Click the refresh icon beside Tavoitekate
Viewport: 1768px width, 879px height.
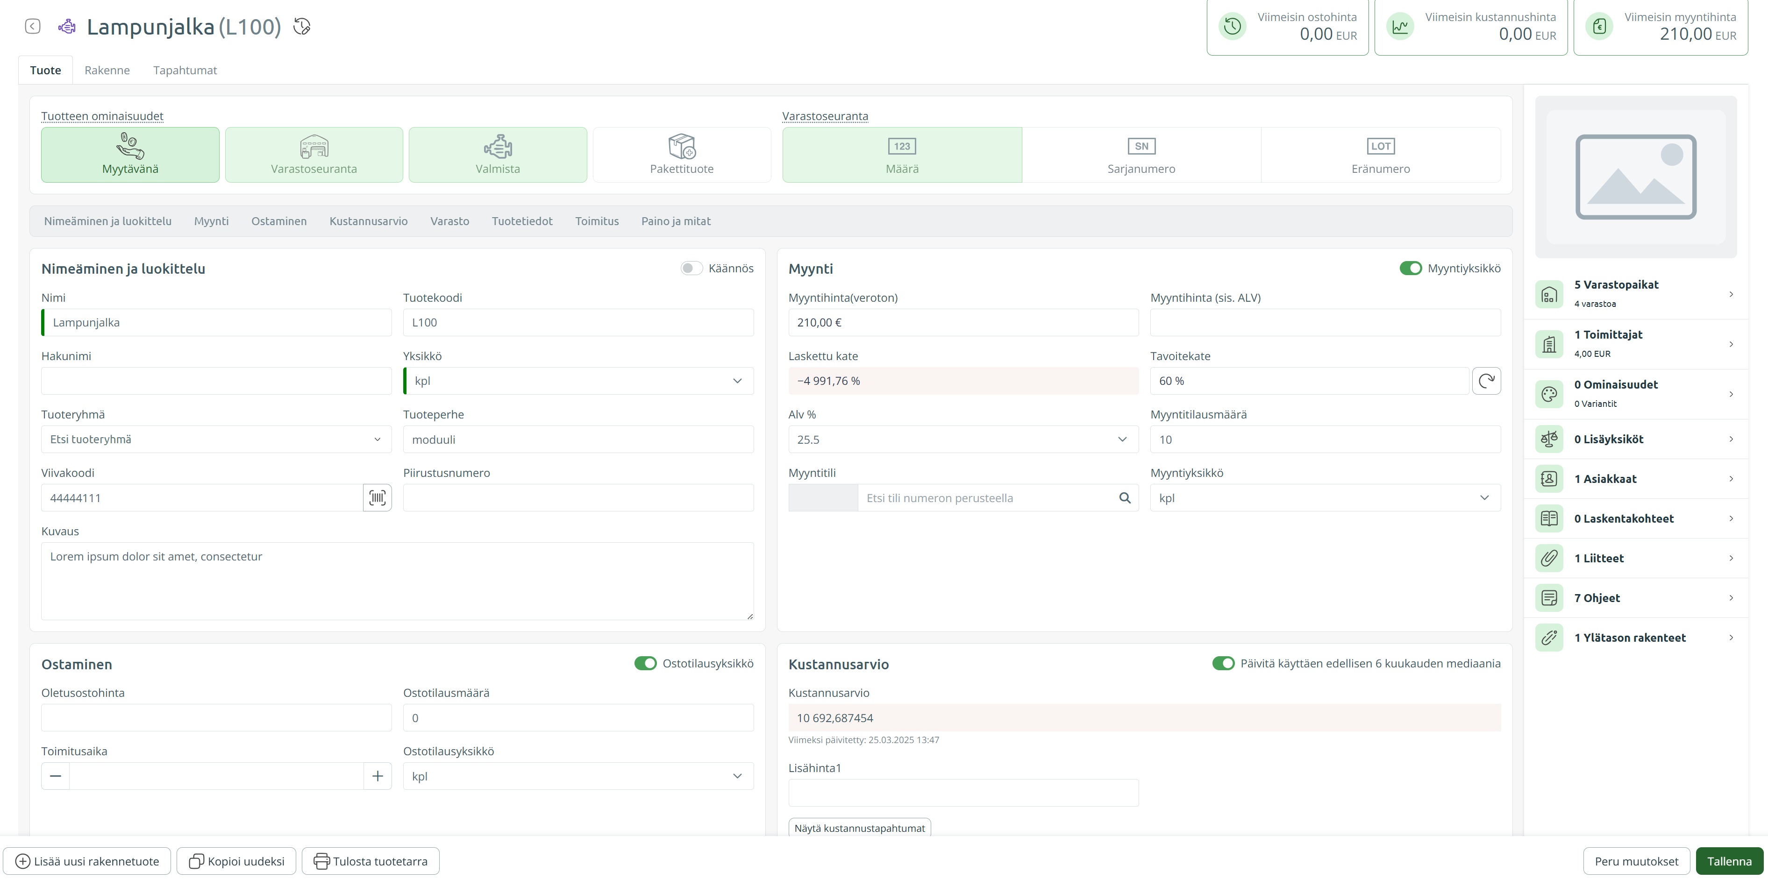coord(1487,381)
